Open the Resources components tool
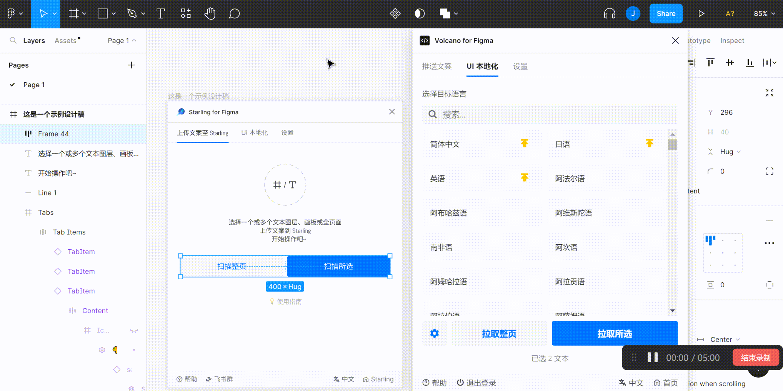 [186, 14]
